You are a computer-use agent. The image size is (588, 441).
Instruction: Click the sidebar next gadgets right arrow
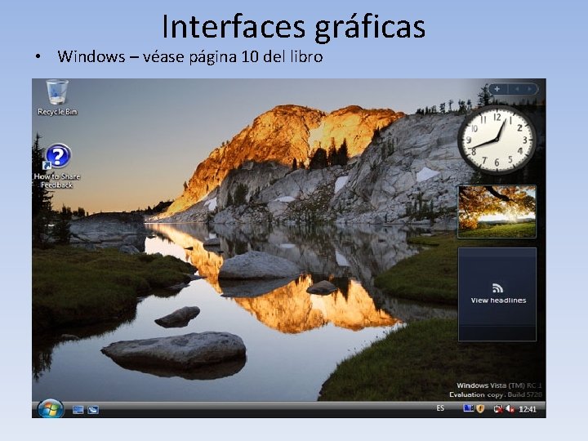[529, 89]
